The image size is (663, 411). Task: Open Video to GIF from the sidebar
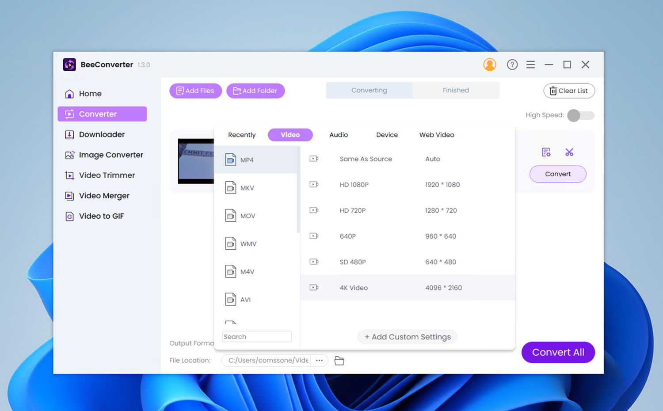pyautogui.click(x=102, y=216)
